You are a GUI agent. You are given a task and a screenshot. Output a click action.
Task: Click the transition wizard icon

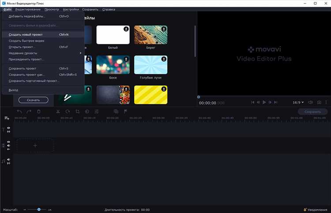coord(116,111)
